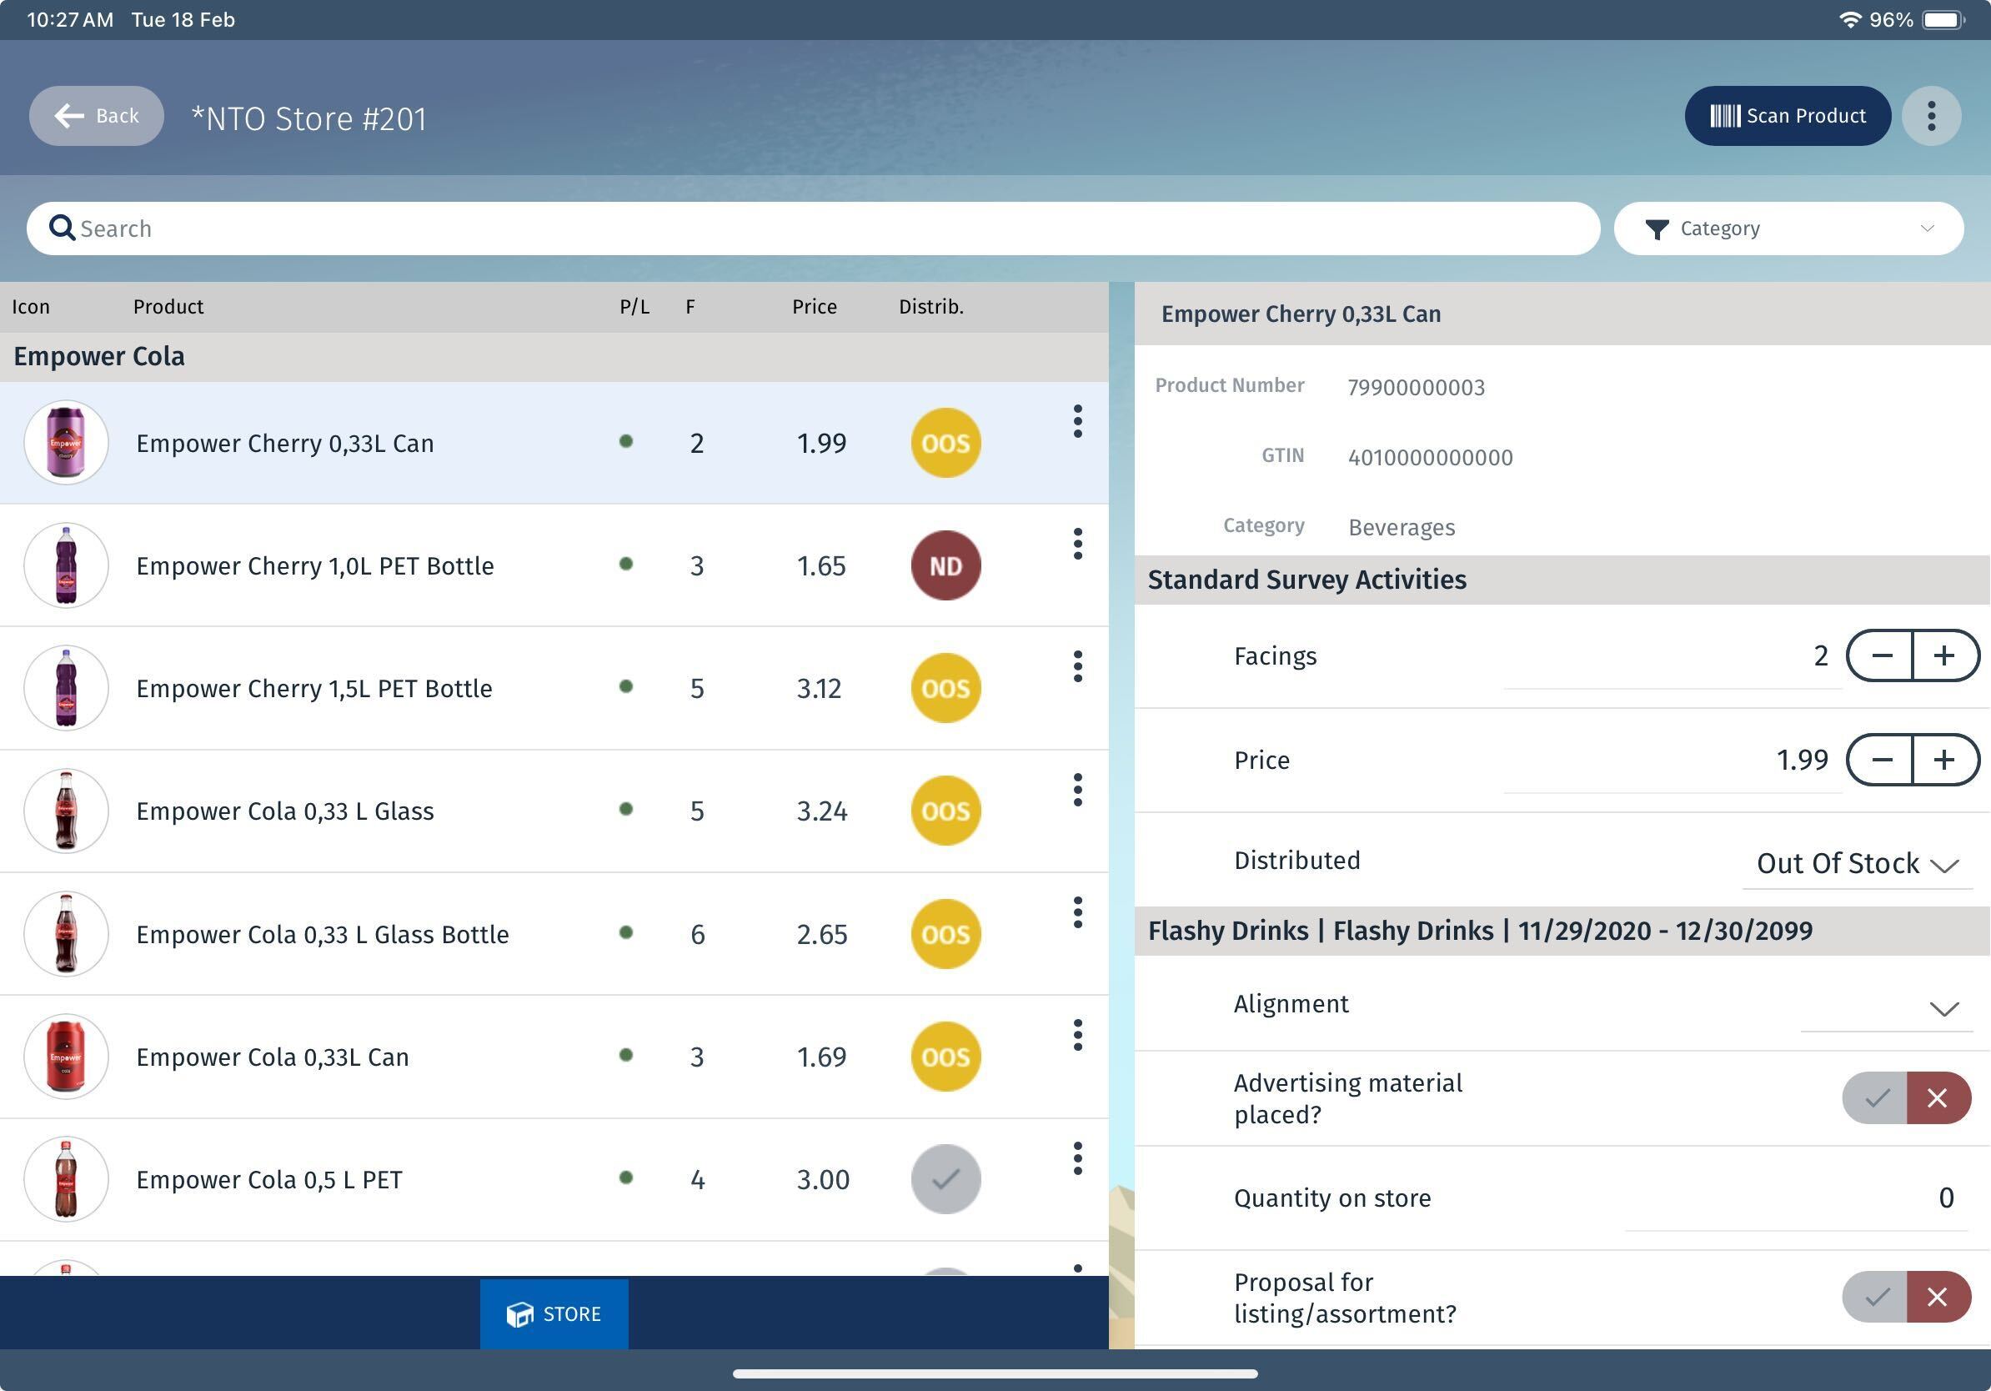Go back using the Back button
1991x1391 pixels.
[x=96, y=115]
